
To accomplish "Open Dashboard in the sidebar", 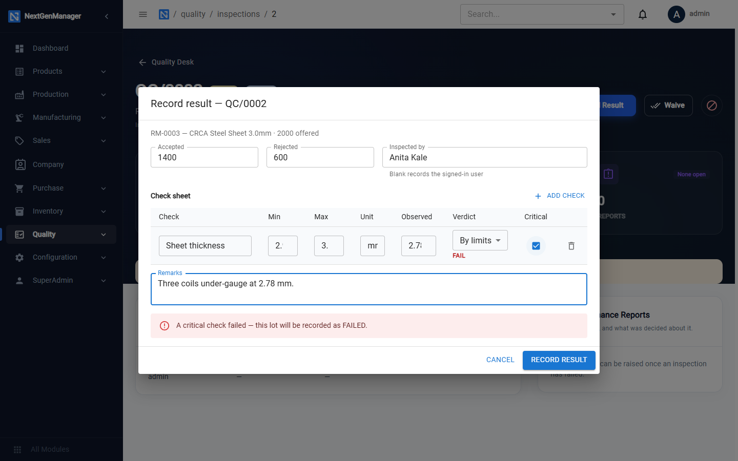I will coord(61,48).
